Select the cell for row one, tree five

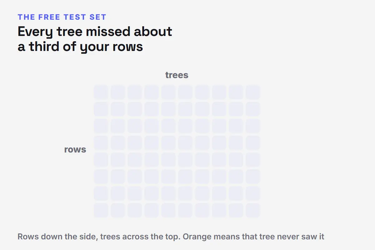(168, 92)
